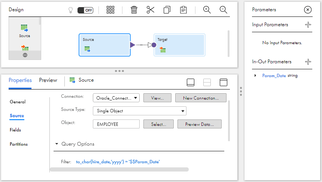Click the 'Filter:' label

tap(66, 162)
